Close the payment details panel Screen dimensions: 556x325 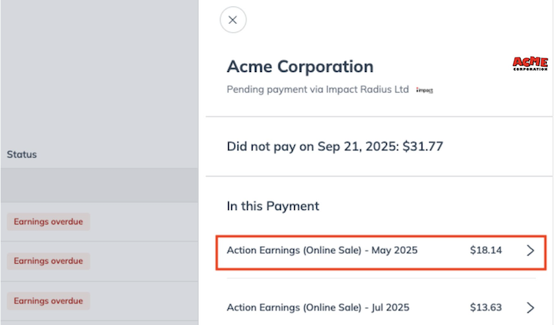click(233, 20)
